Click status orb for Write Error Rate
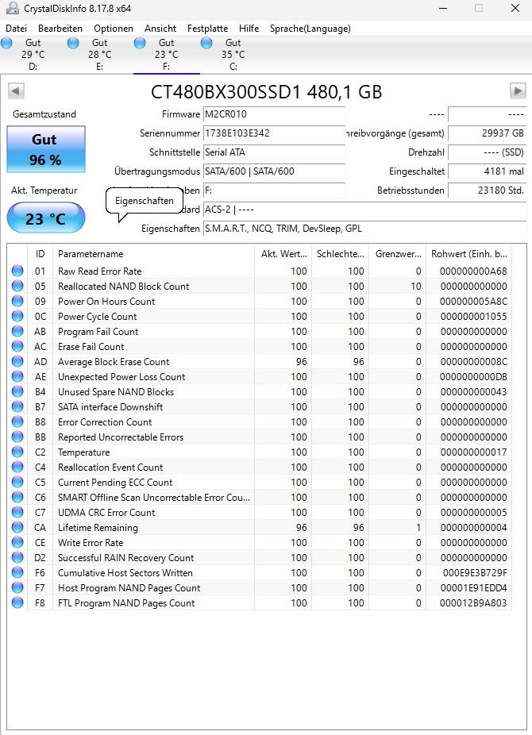Image resolution: width=532 pixels, height=735 pixels. [x=17, y=542]
